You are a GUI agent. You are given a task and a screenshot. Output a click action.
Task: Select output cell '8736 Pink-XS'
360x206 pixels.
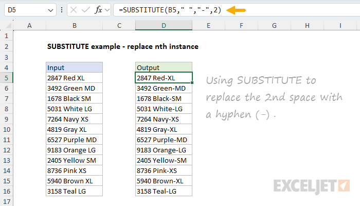pos(164,170)
